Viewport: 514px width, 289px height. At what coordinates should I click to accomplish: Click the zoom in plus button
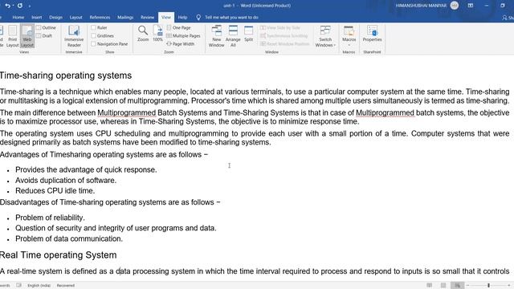pos(509,286)
